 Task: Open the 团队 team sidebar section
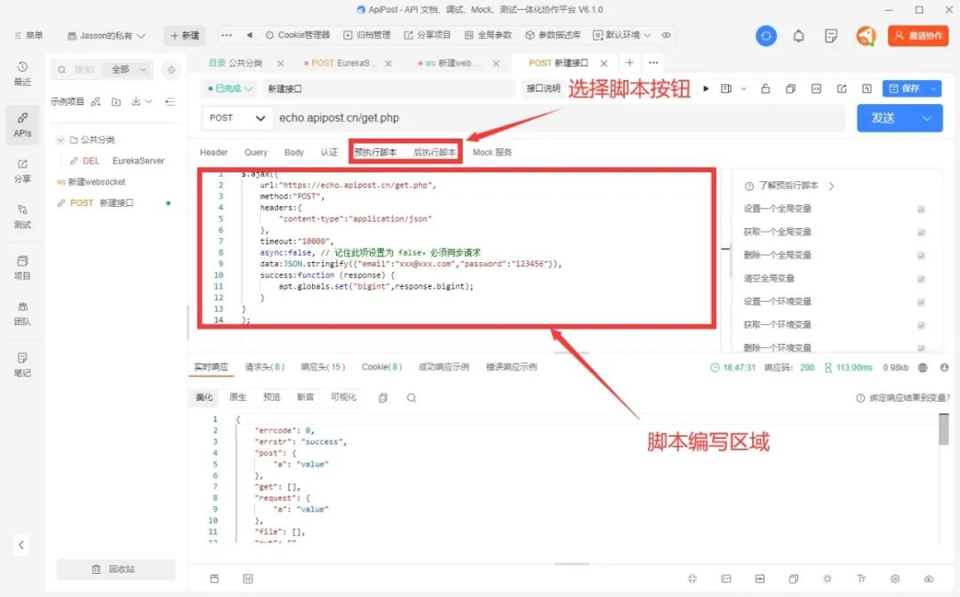(22, 314)
